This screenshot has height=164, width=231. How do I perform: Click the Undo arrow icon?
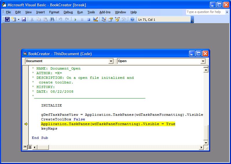tap(60, 19)
